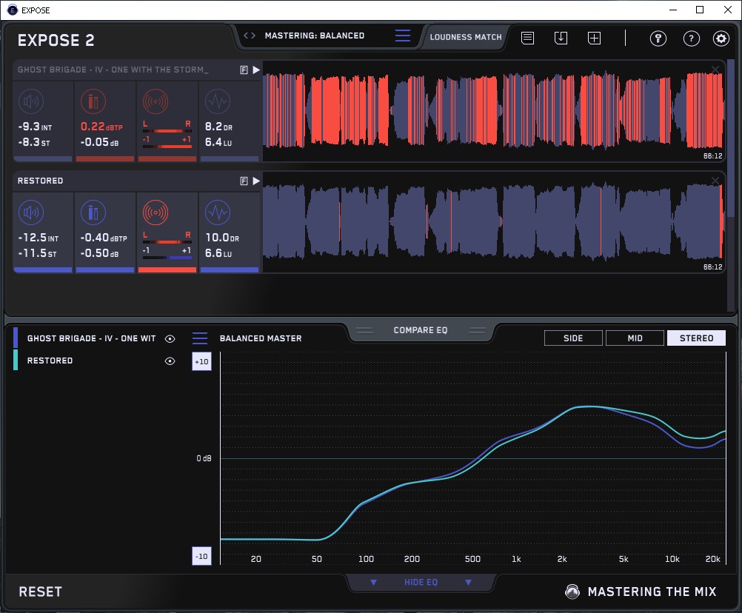Click the loudness speaker icon on Ghost Brigade
This screenshot has height=613, width=742.
click(x=31, y=101)
